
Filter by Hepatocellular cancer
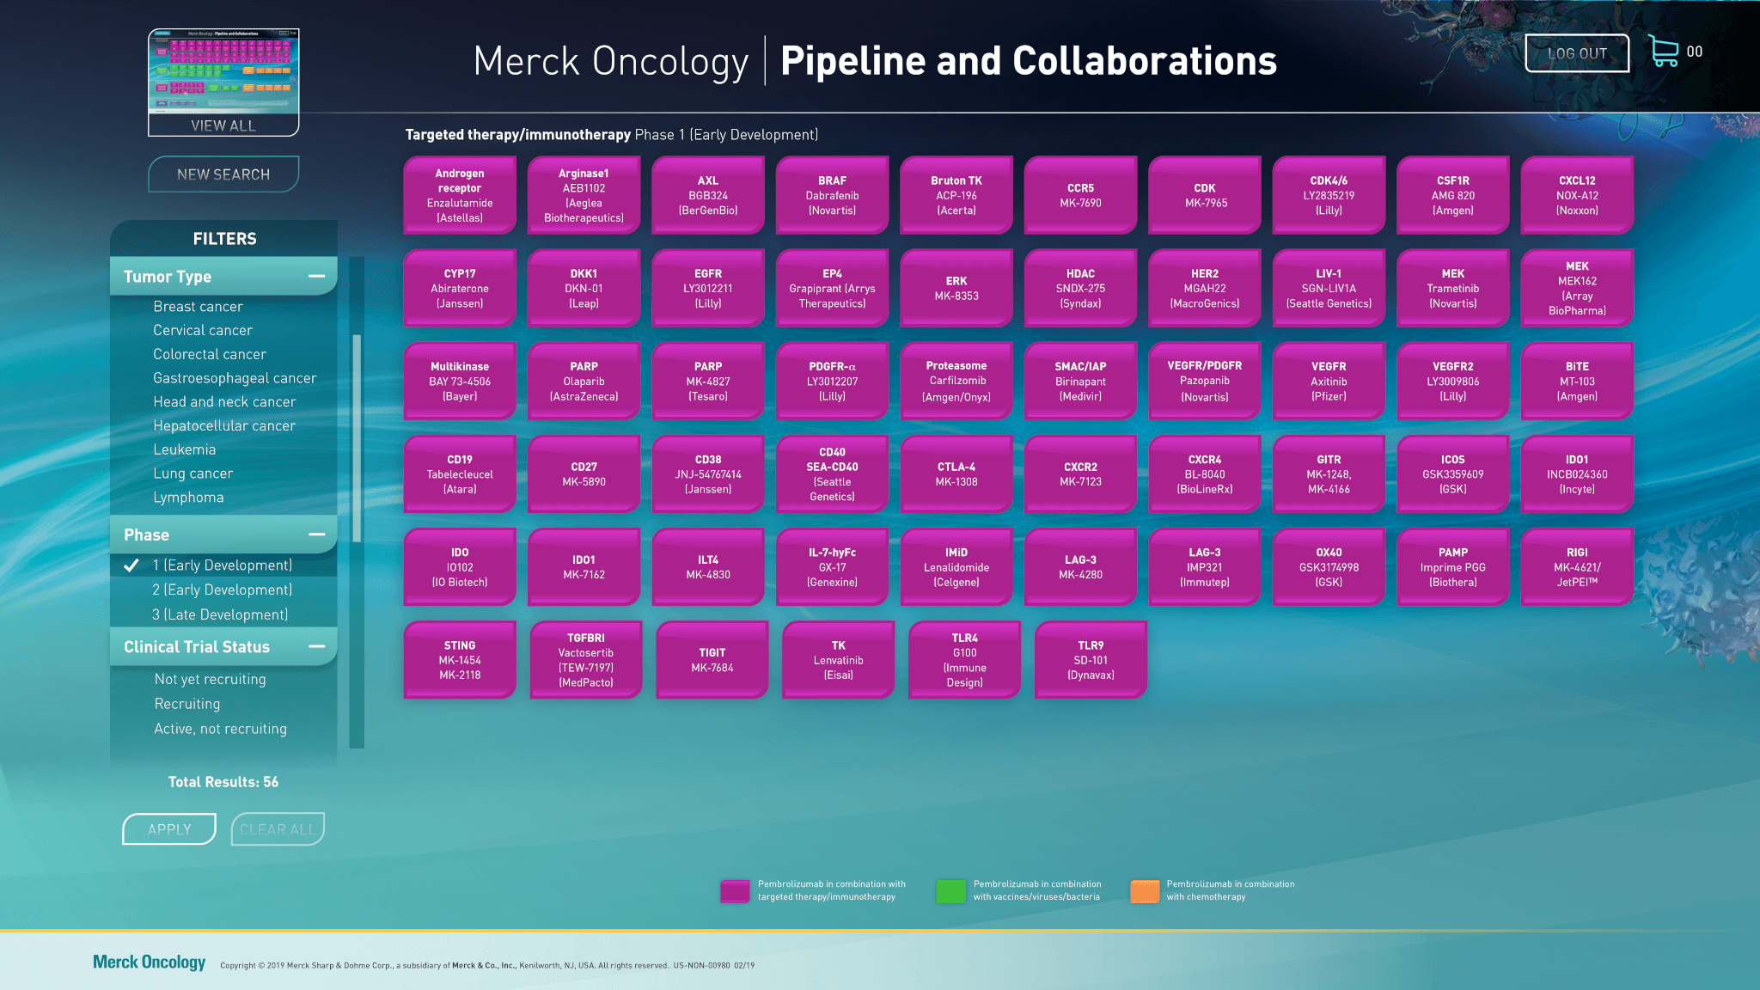tap(224, 426)
